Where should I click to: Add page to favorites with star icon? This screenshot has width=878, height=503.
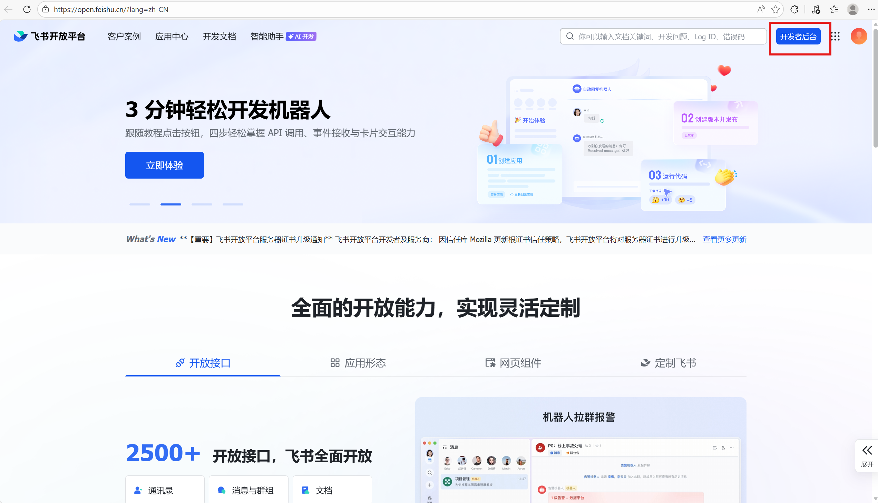pos(775,9)
